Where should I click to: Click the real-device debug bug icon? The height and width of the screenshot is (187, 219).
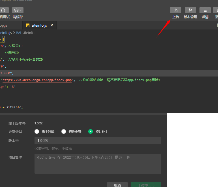[x=3, y=10]
